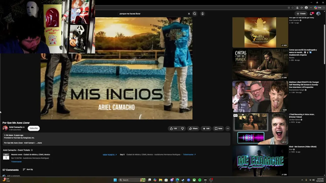Click the Entertainment Tonight channel name

coord(297,90)
